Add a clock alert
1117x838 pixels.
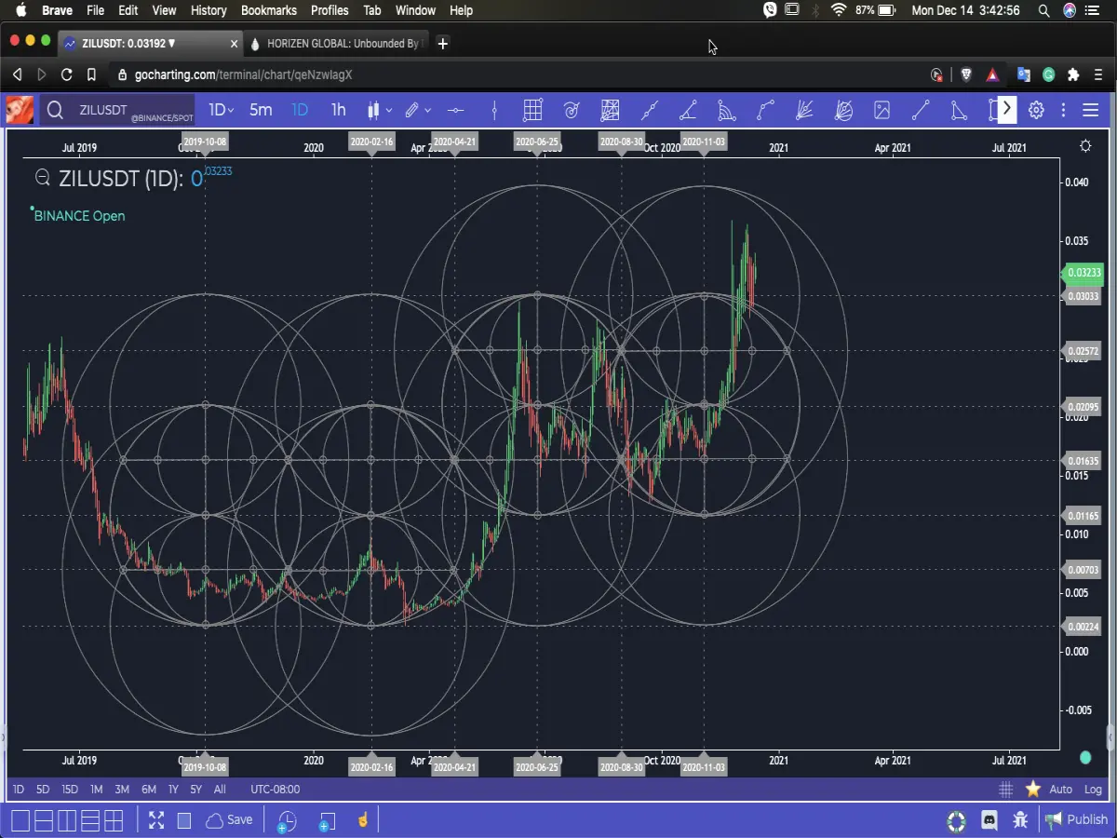287,821
